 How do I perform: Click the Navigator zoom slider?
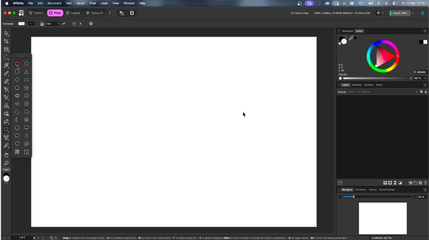point(377,197)
